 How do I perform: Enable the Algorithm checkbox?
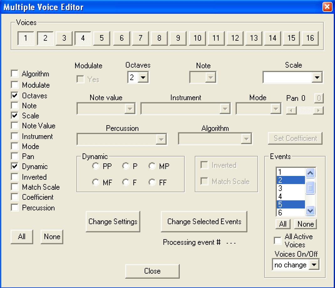[x=15, y=74]
